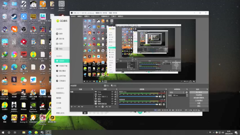Pop out the 转场特效 dock panel
240x135 pixels.
click(x=187, y=89)
